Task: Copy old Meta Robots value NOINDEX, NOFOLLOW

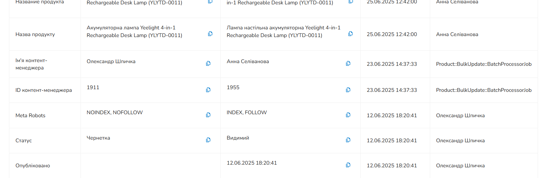Action: [208, 115]
